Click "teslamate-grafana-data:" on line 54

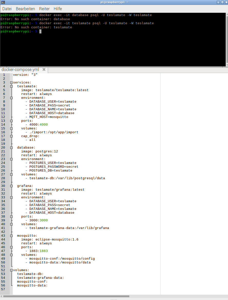click(40, 278)
